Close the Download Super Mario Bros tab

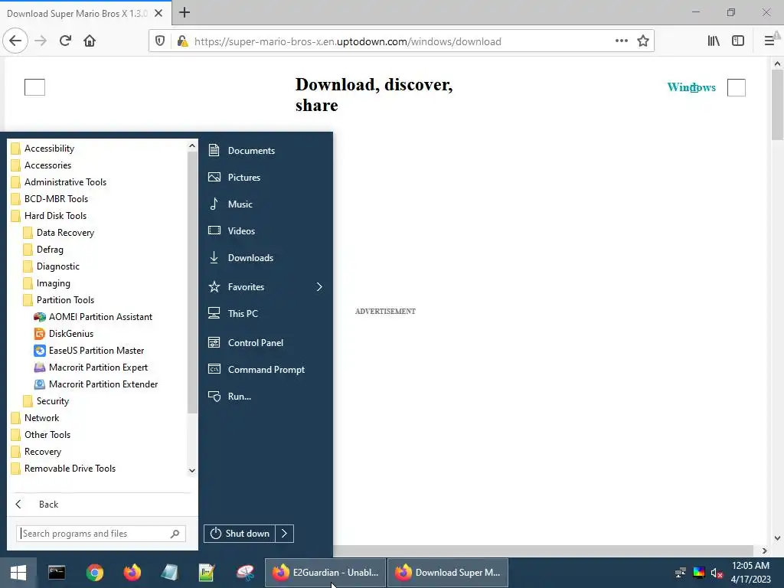158,13
